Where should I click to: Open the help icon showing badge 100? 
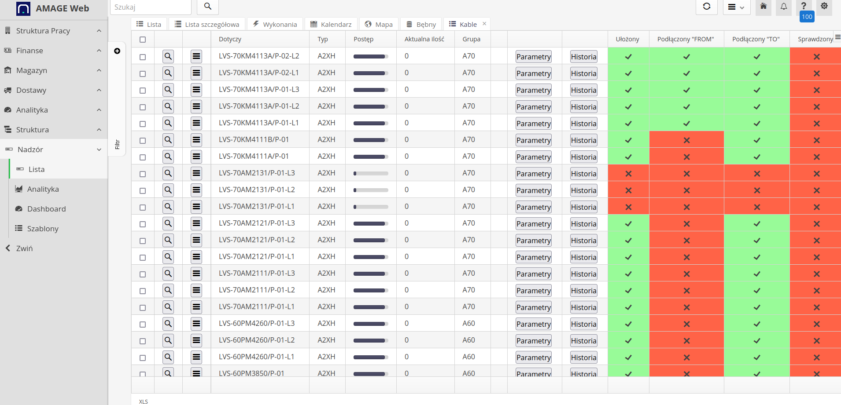click(804, 6)
